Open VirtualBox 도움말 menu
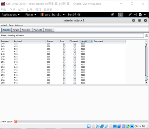The height and width of the screenshot is (129, 149). [x=48, y=10]
